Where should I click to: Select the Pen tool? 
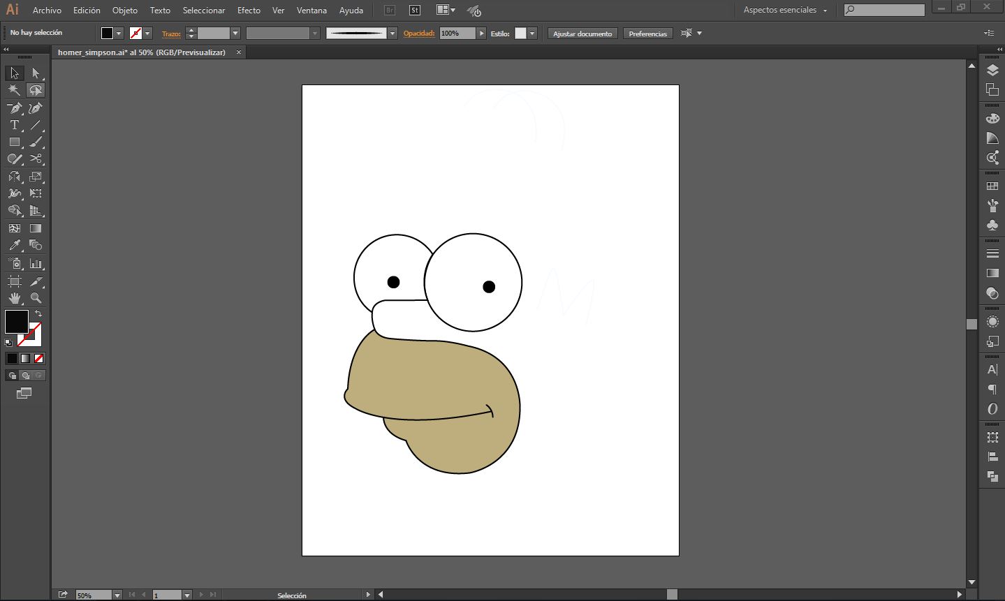(15, 107)
